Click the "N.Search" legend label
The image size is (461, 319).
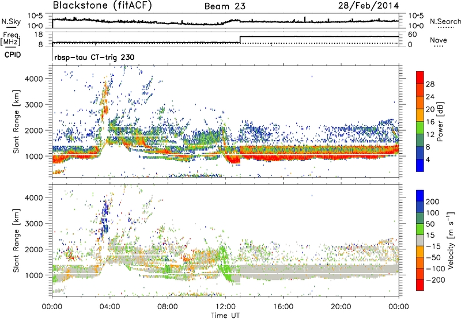coord(445,21)
